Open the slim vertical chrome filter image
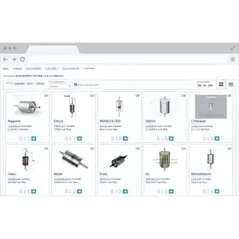 [210, 159]
